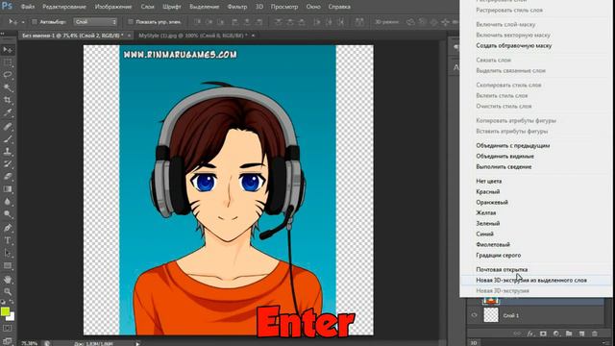Select the Magic Wand tool
The width and height of the screenshot is (615, 346).
tap(8, 87)
